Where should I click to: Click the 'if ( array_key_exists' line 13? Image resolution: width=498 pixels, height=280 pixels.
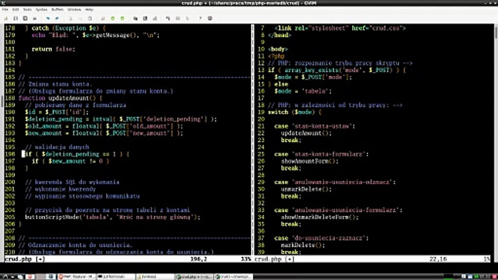(337, 70)
